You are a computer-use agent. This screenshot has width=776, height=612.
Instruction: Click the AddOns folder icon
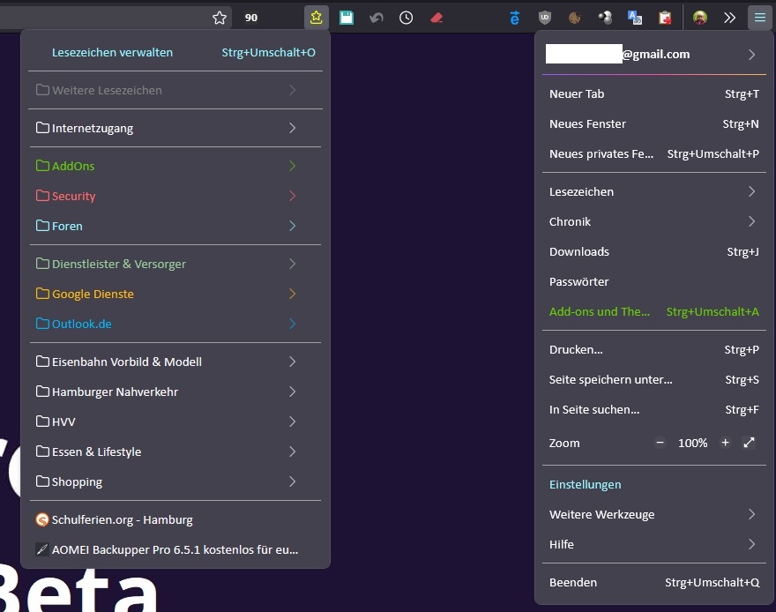(42, 165)
